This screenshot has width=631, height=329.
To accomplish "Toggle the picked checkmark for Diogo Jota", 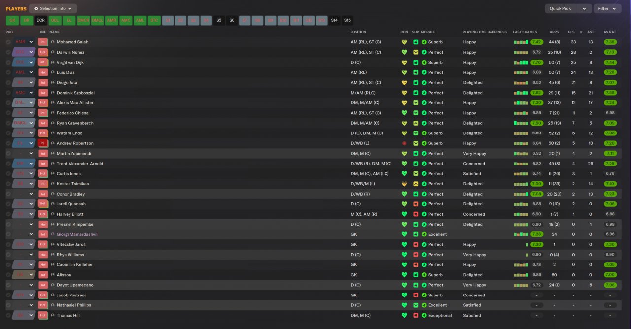I will [8, 83].
